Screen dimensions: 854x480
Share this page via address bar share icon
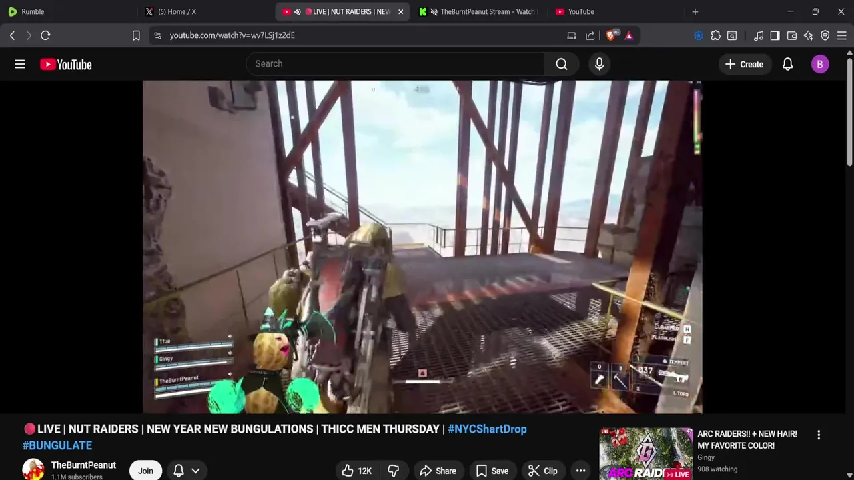coord(590,35)
